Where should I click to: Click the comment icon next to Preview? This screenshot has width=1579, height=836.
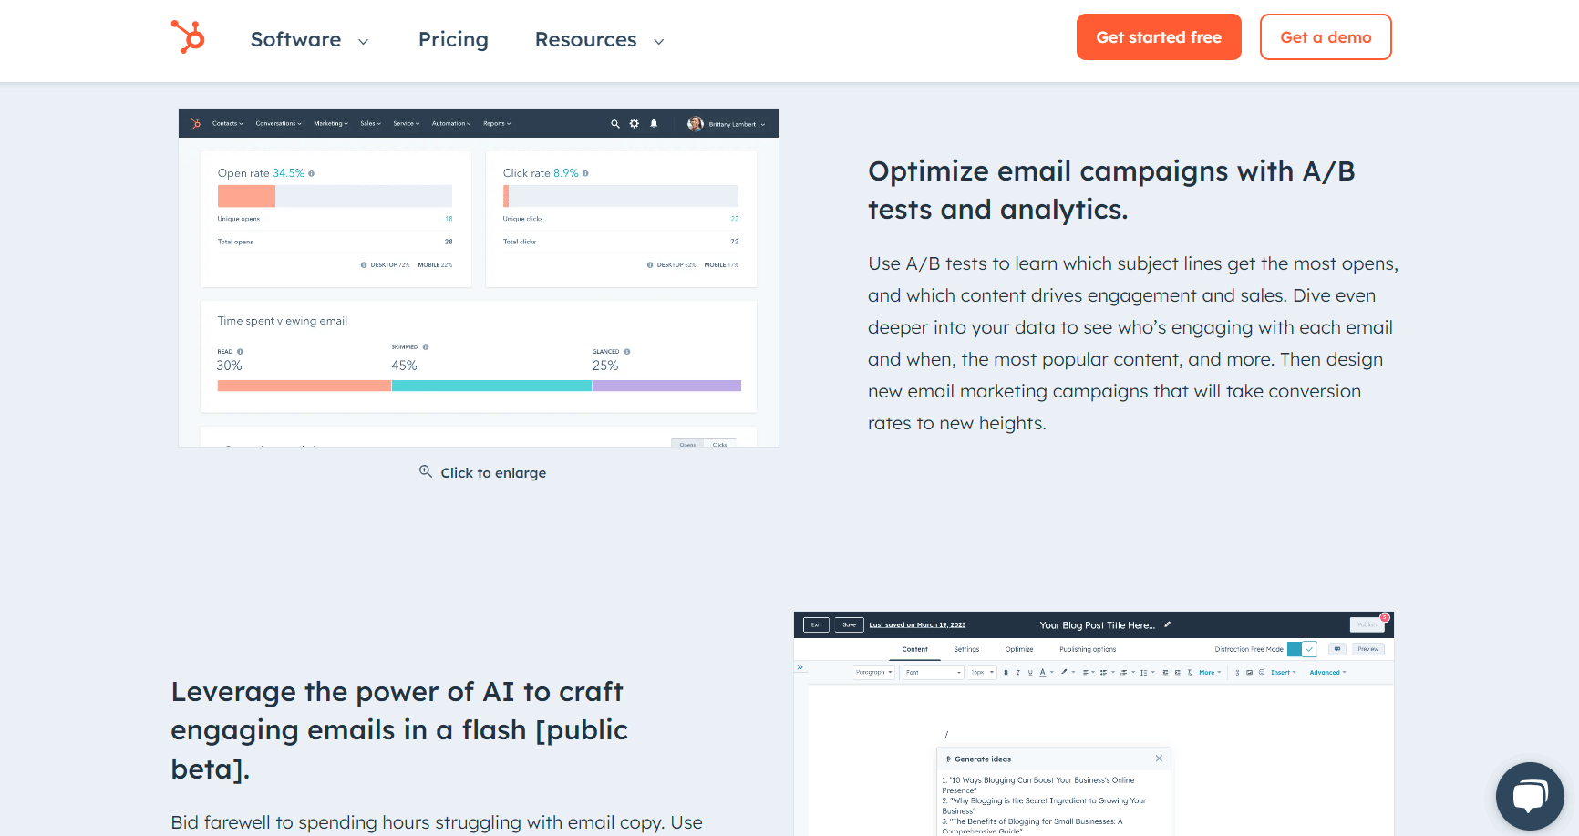tap(1337, 649)
